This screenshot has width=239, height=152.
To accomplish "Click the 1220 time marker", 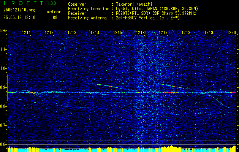I will 231,32.
